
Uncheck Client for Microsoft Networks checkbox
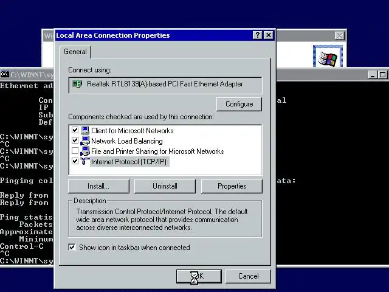75,130
